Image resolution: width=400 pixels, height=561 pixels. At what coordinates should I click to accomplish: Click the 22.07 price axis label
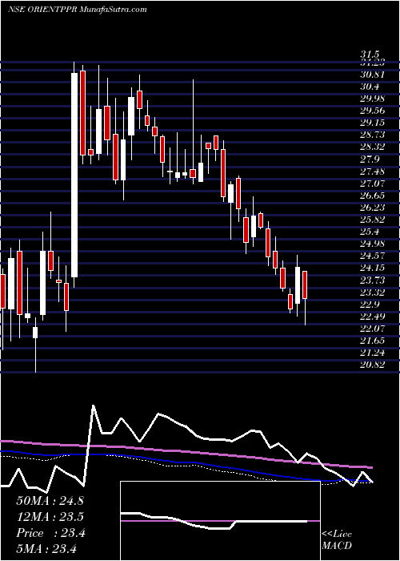click(x=372, y=329)
